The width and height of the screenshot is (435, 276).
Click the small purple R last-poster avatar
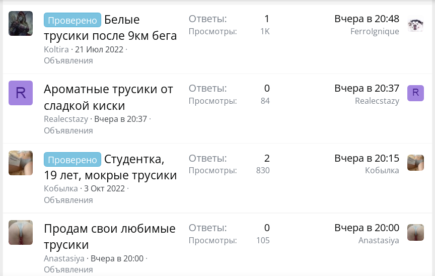coord(415,93)
